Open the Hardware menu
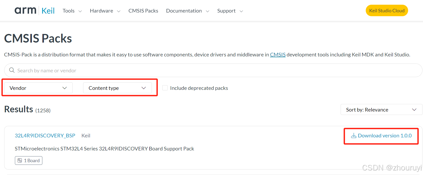The height and width of the screenshot is (175, 423). [101, 11]
